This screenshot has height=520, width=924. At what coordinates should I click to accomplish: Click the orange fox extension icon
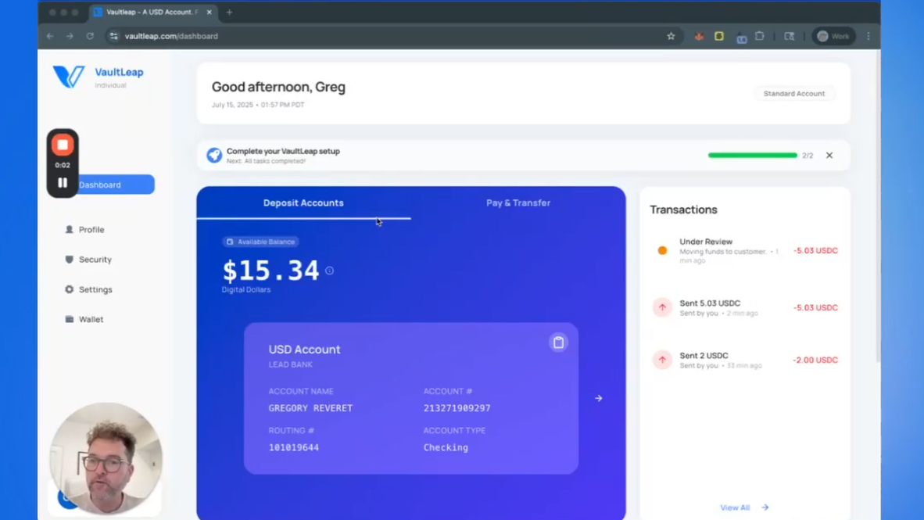(x=699, y=36)
